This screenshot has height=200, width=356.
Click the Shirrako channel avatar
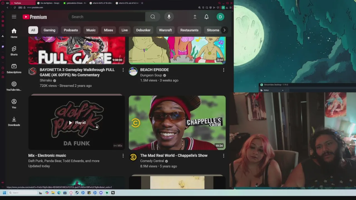tap(33, 71)
